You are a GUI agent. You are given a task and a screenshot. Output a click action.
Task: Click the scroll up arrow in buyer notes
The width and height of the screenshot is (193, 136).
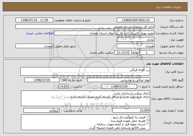148,117
